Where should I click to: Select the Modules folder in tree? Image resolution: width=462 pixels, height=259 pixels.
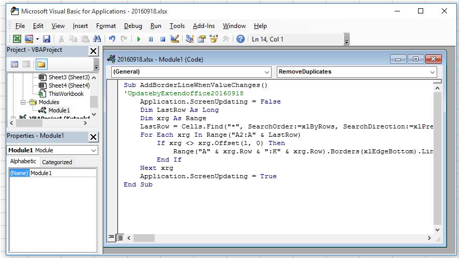(49, 102)
